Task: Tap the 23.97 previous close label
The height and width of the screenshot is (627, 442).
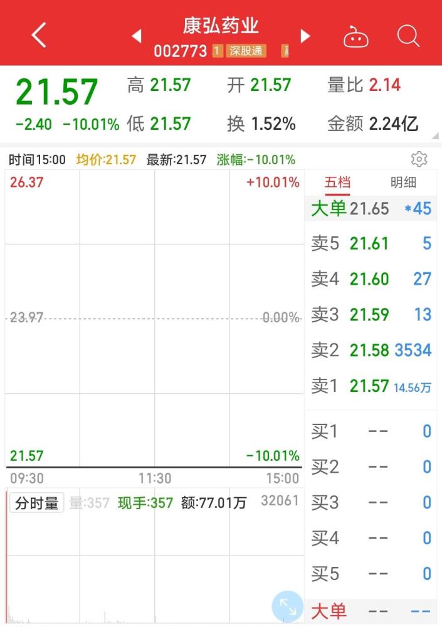Action: coord(26,317)
